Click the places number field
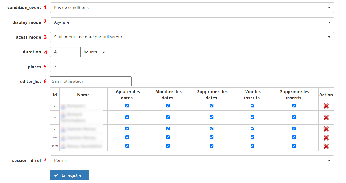346x183 pixels. coord(65,67)
